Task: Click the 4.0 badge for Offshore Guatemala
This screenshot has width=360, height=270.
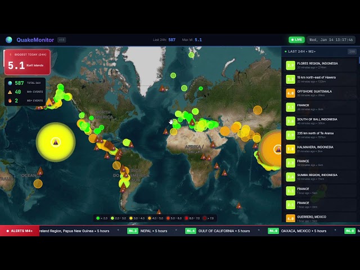Action: 290,93
